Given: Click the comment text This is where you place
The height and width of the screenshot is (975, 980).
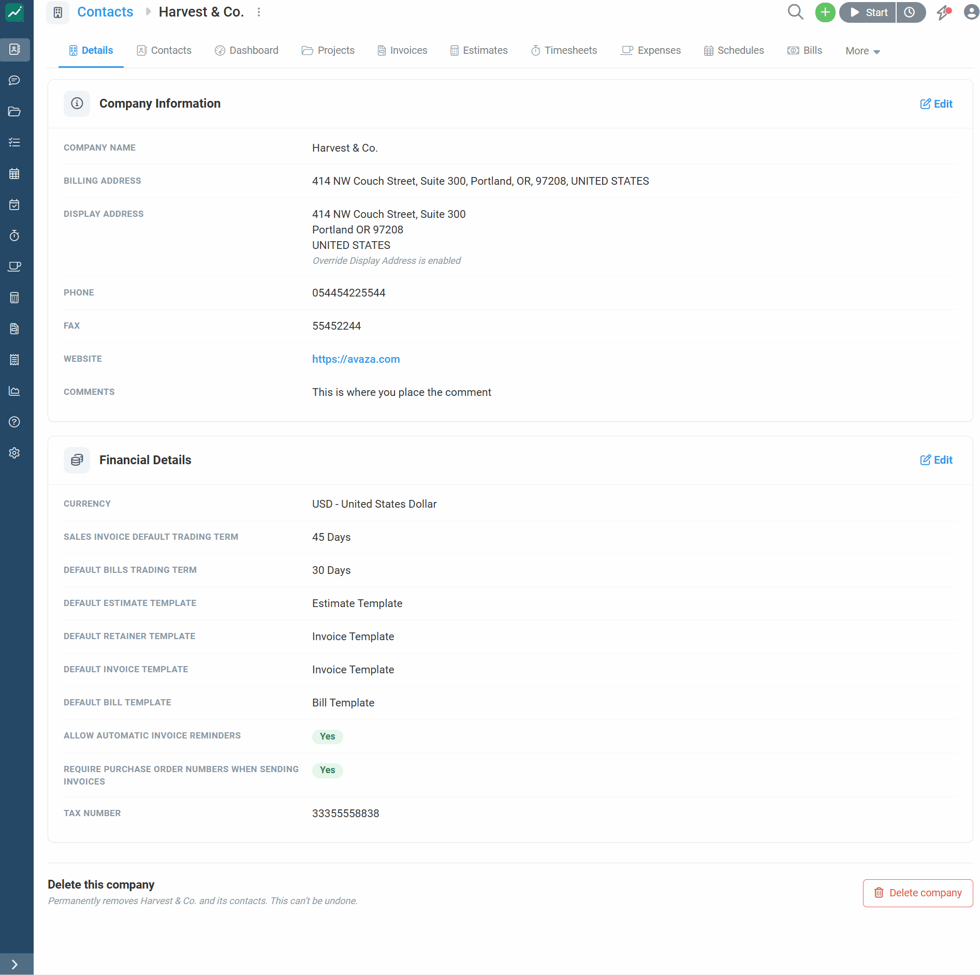Looking at the screenshot, I should [402, 392].
